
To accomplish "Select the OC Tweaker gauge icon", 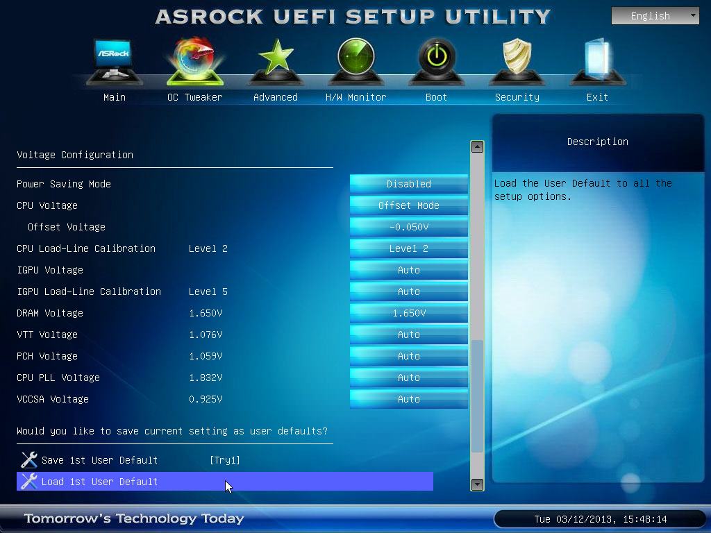I will coord(195,62).
